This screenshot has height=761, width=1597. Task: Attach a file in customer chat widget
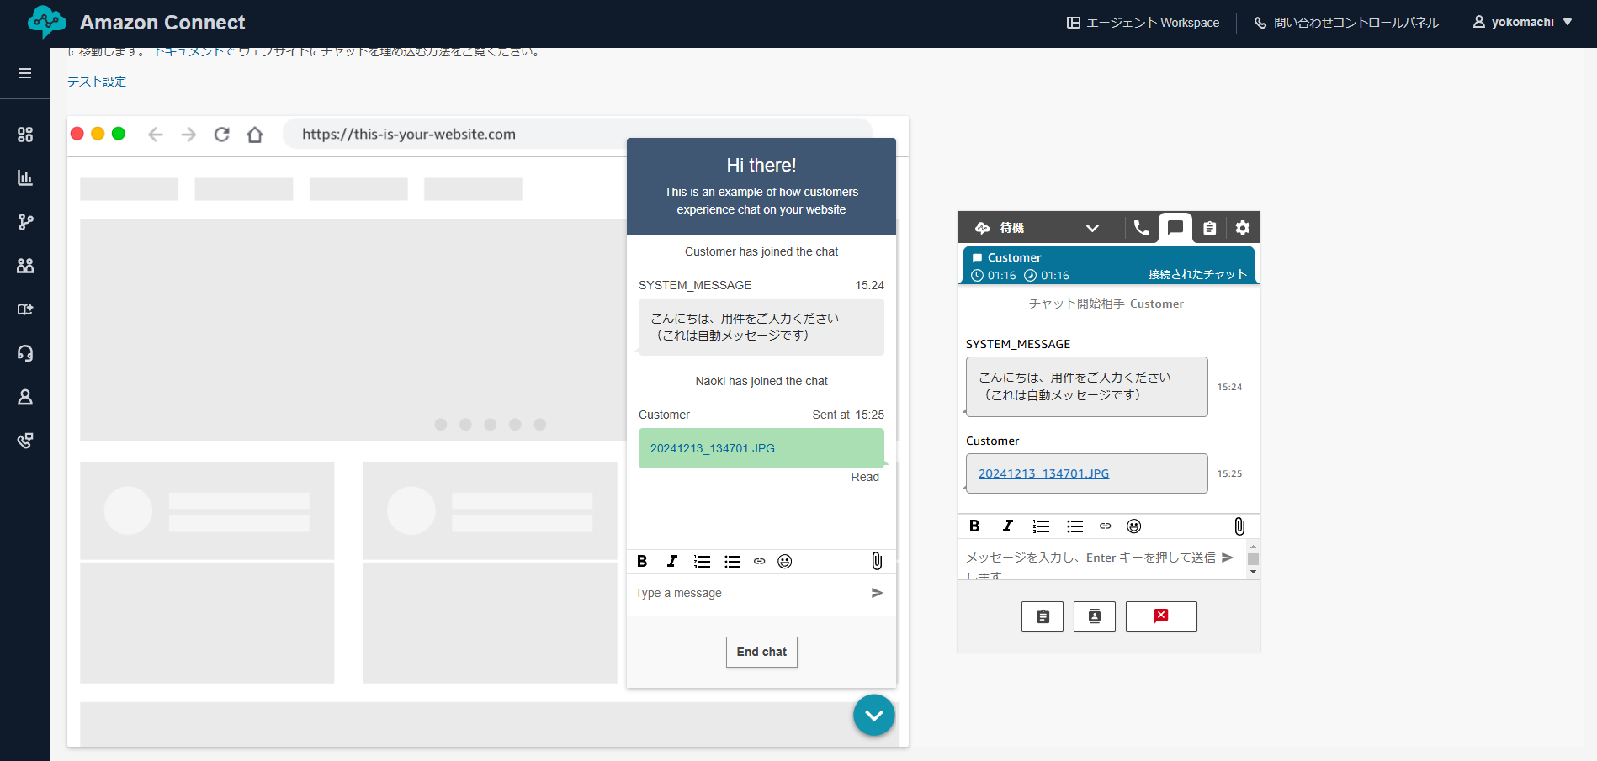tap(877, 561)
